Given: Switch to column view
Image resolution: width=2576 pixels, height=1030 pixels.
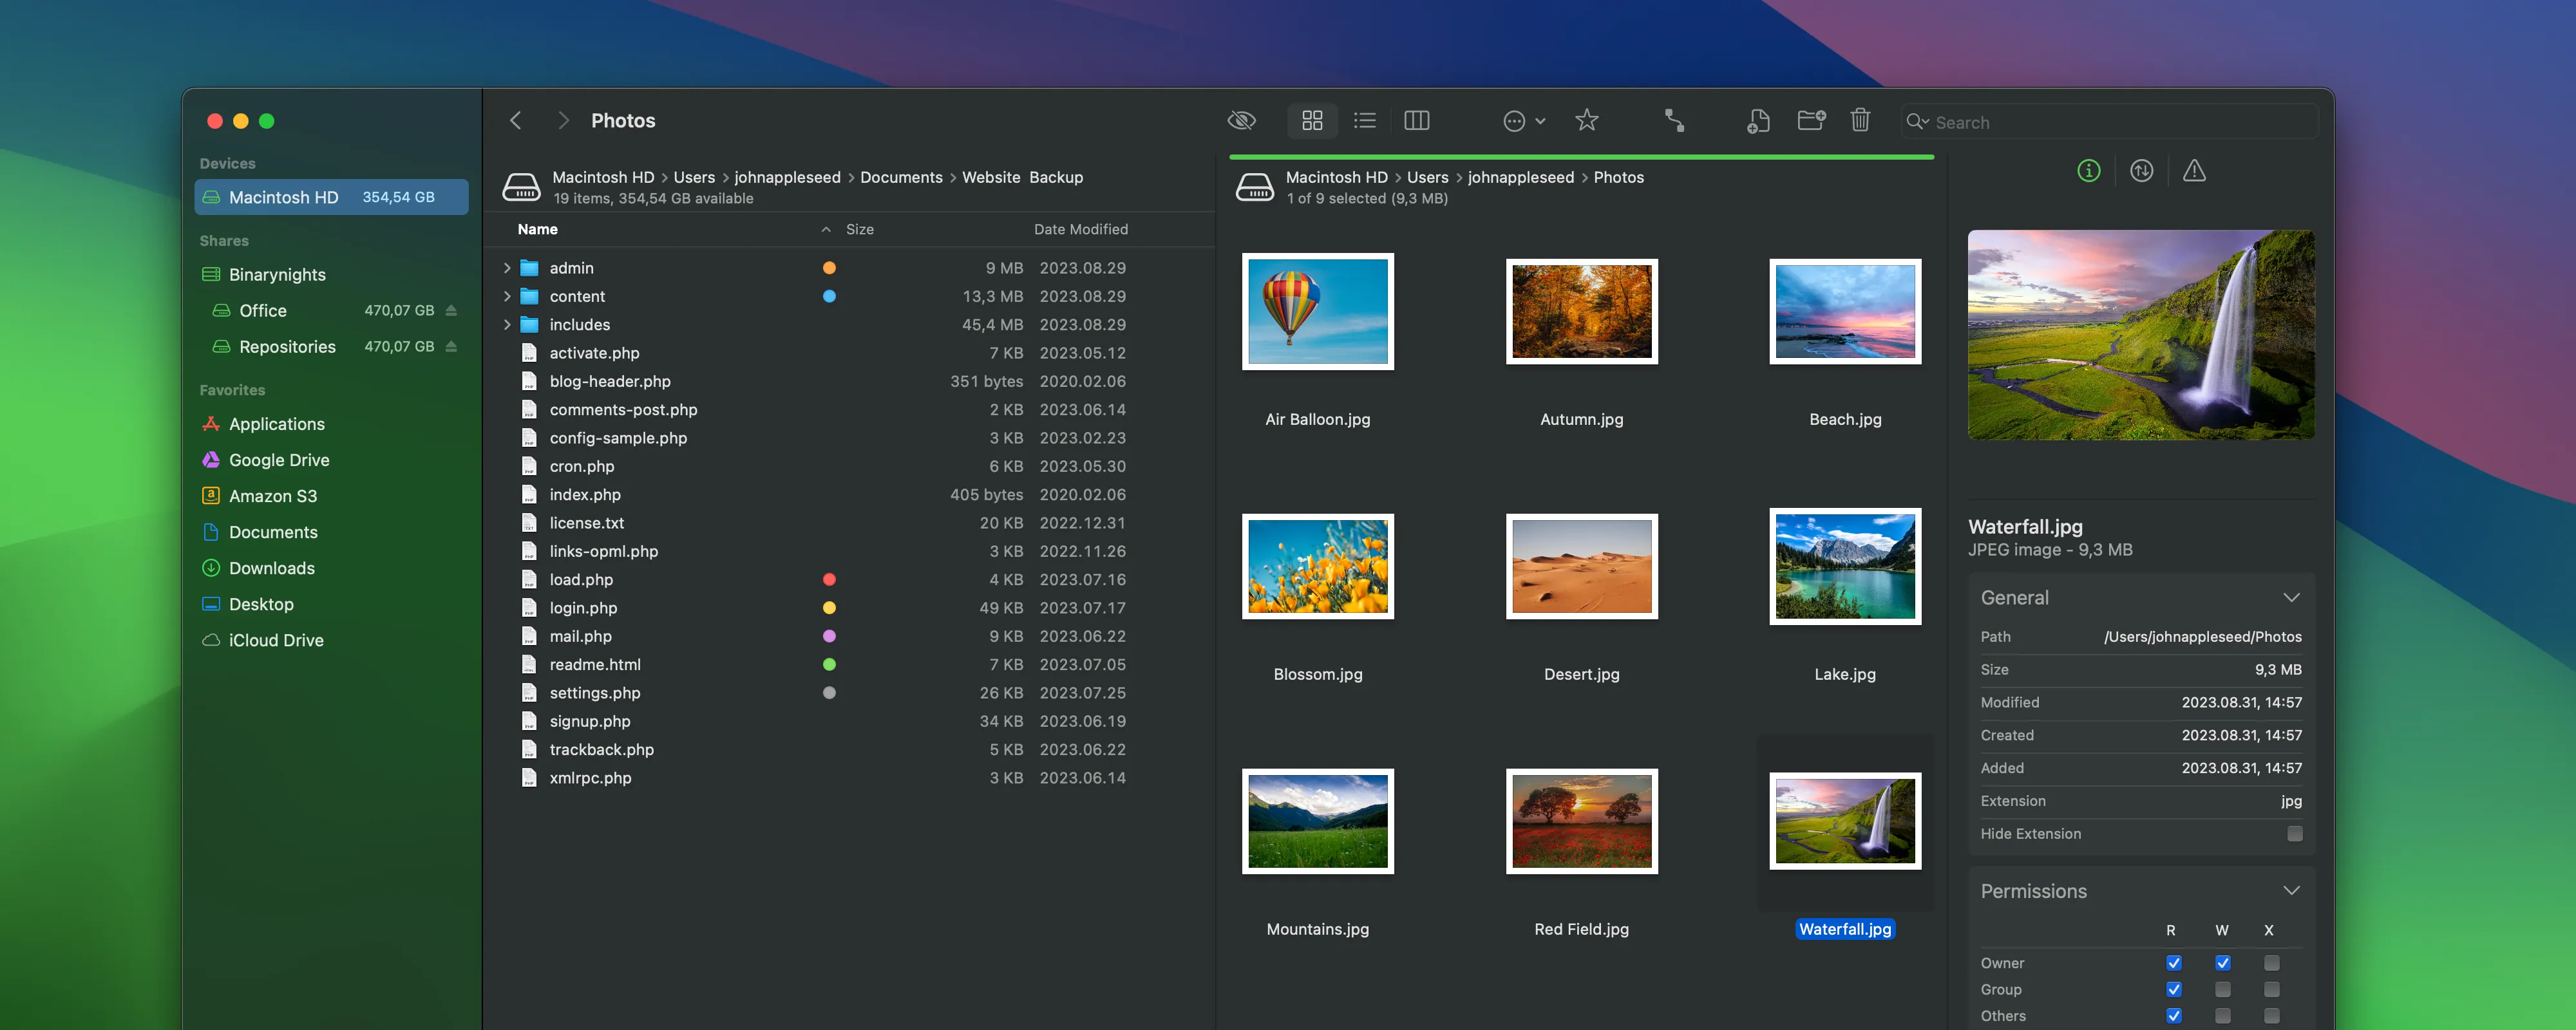Looking at the screenshot, I should [1416, 121].
